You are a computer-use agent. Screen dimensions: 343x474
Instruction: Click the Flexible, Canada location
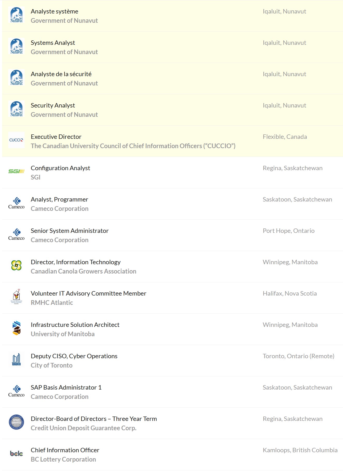pyautogui.click(x=285, y=137)
